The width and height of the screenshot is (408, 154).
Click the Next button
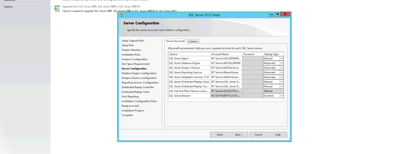pos(239,135)
